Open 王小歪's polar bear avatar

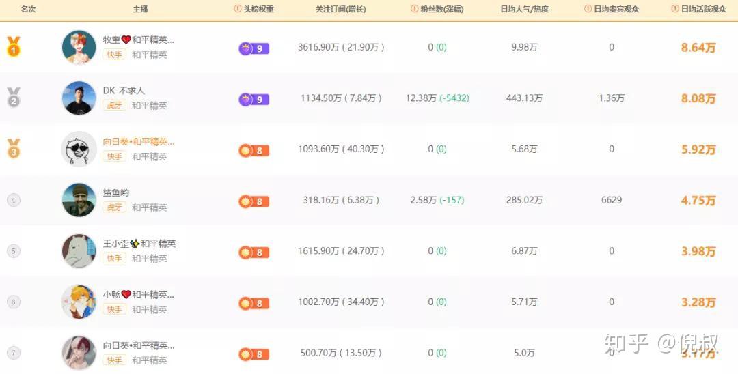point(79,251)
